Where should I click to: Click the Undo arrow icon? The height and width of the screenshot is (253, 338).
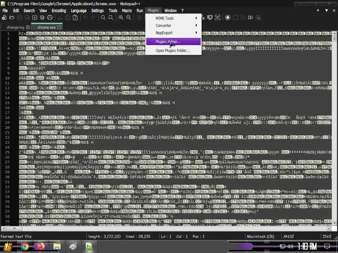[85, 18]
